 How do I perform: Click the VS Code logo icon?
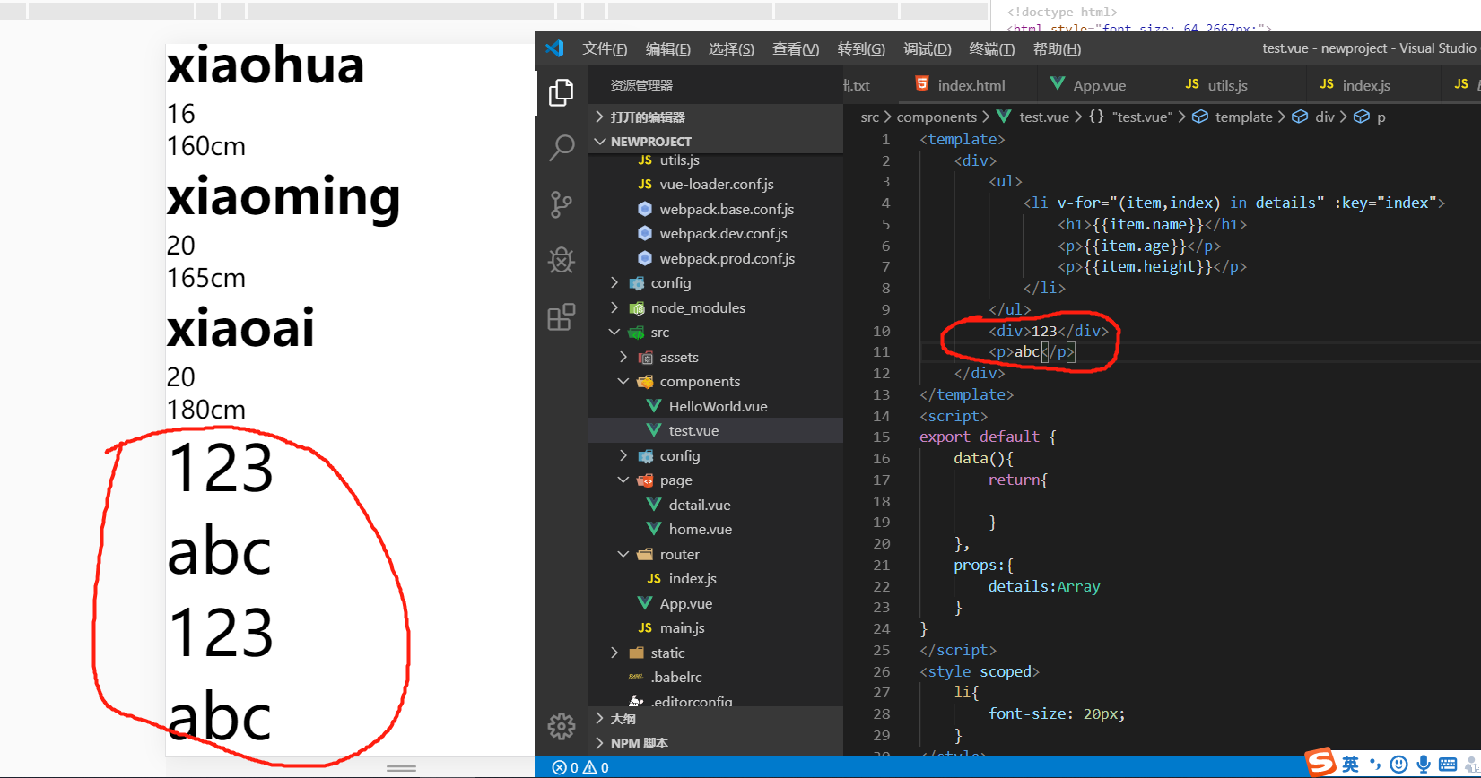[x=554, y=48]
